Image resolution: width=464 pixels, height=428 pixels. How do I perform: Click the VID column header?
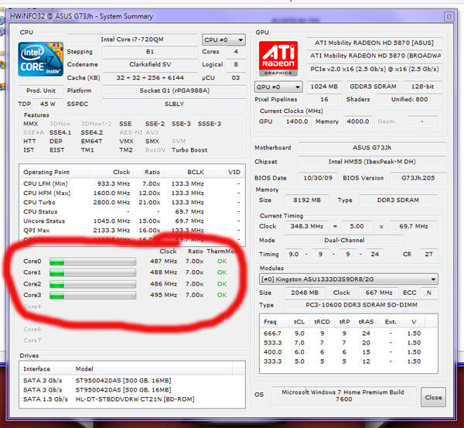[x=226, y=172]
